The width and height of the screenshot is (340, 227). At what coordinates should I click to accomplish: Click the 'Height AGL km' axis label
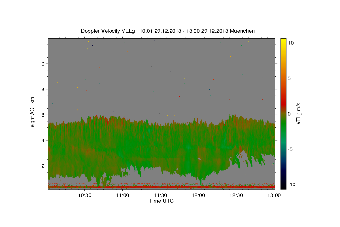[33, 113]
